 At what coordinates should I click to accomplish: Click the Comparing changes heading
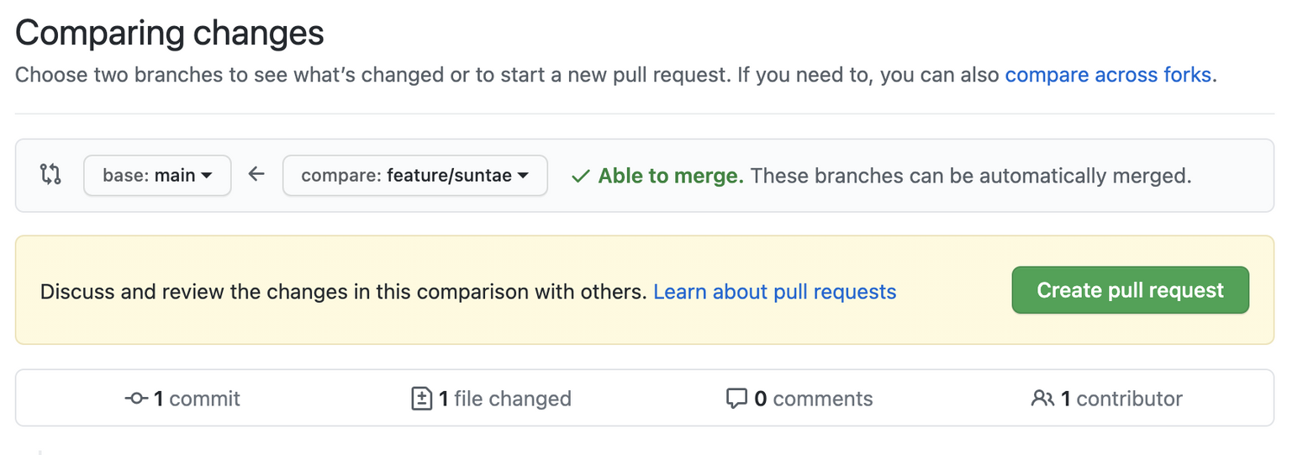(170, 34)
